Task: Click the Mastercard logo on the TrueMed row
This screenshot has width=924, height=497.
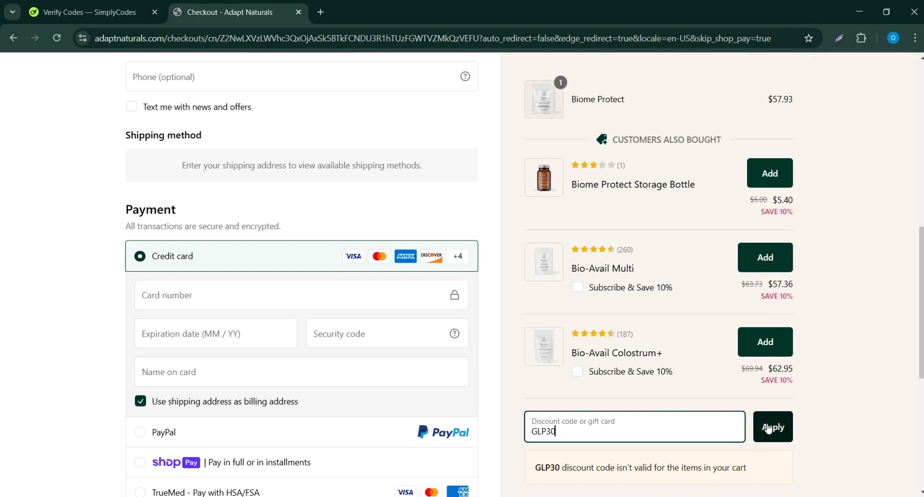Action: click(431, 491)
